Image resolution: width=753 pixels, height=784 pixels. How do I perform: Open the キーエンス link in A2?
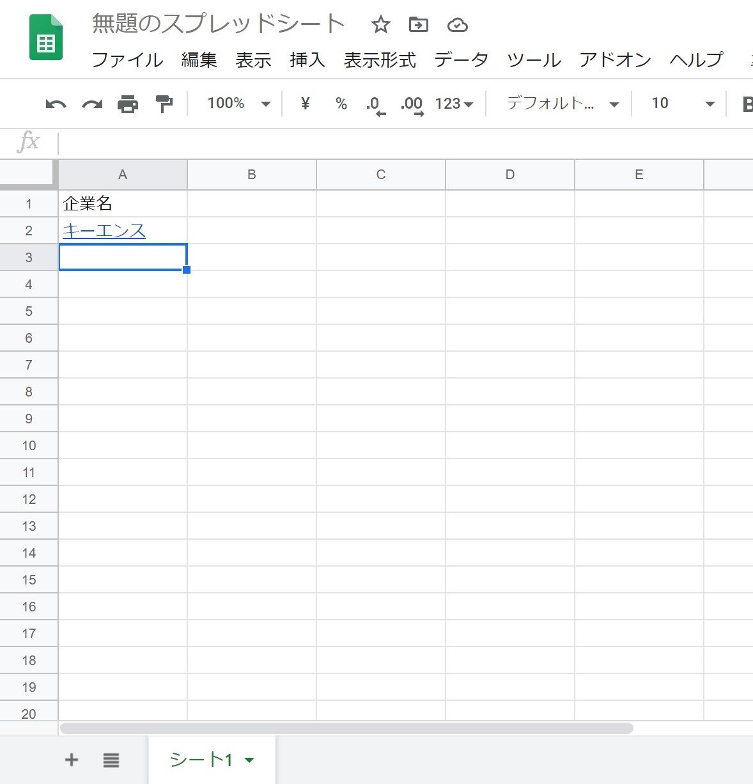(104, 230)
